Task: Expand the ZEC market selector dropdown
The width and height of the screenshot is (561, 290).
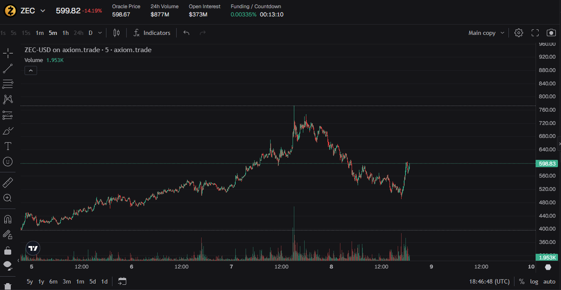Action: (x=43, y=11)
